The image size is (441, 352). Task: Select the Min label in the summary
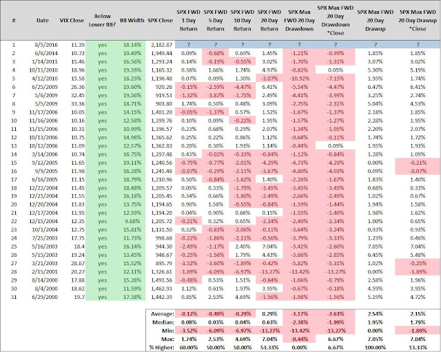click(168, 331)
